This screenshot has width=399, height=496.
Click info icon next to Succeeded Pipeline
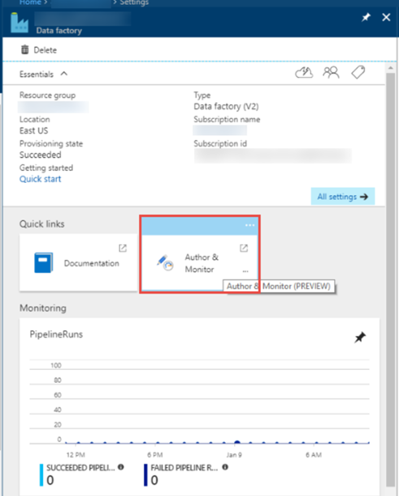click(121, 467)
